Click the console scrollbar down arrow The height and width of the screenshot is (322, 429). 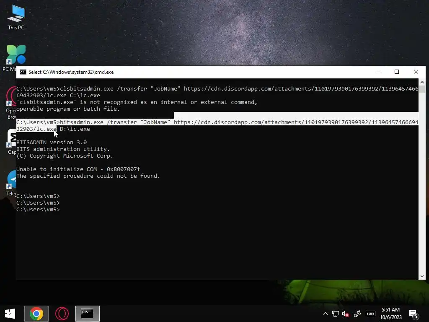pyautogui.click(x=422, y=276)
